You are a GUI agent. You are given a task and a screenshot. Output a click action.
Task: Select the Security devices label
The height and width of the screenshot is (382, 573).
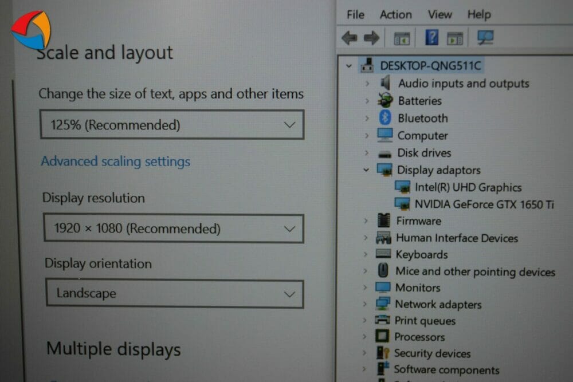coord(432,353)
